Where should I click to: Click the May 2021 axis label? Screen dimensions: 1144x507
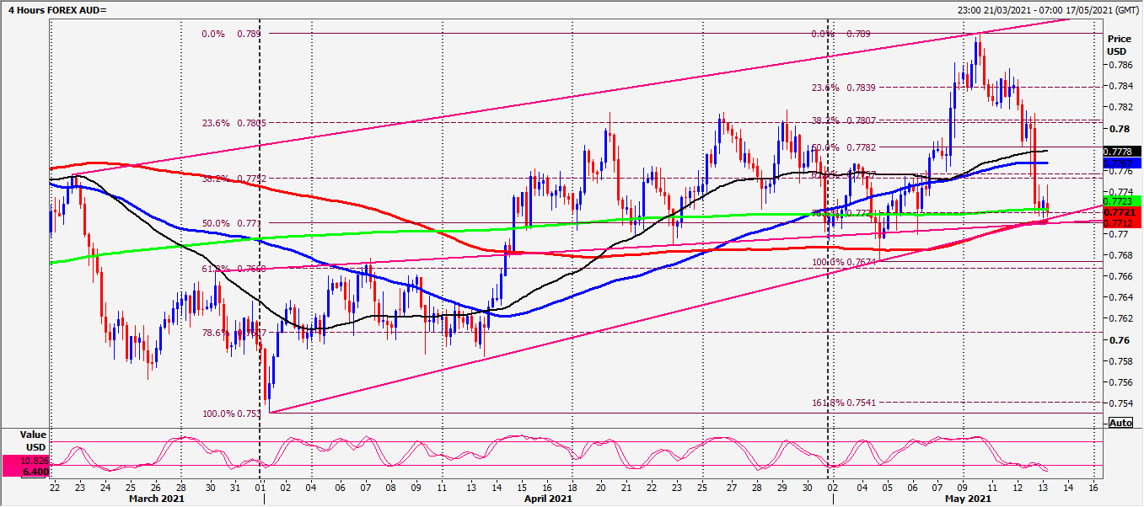966,498
